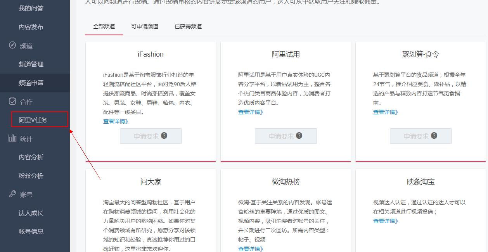Click 申请要求 button on 阿里试用 card
This screenshot has width=488, height=252.
286,136
